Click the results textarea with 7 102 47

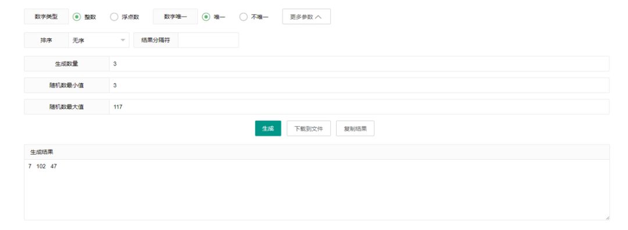tap(317, 189)
